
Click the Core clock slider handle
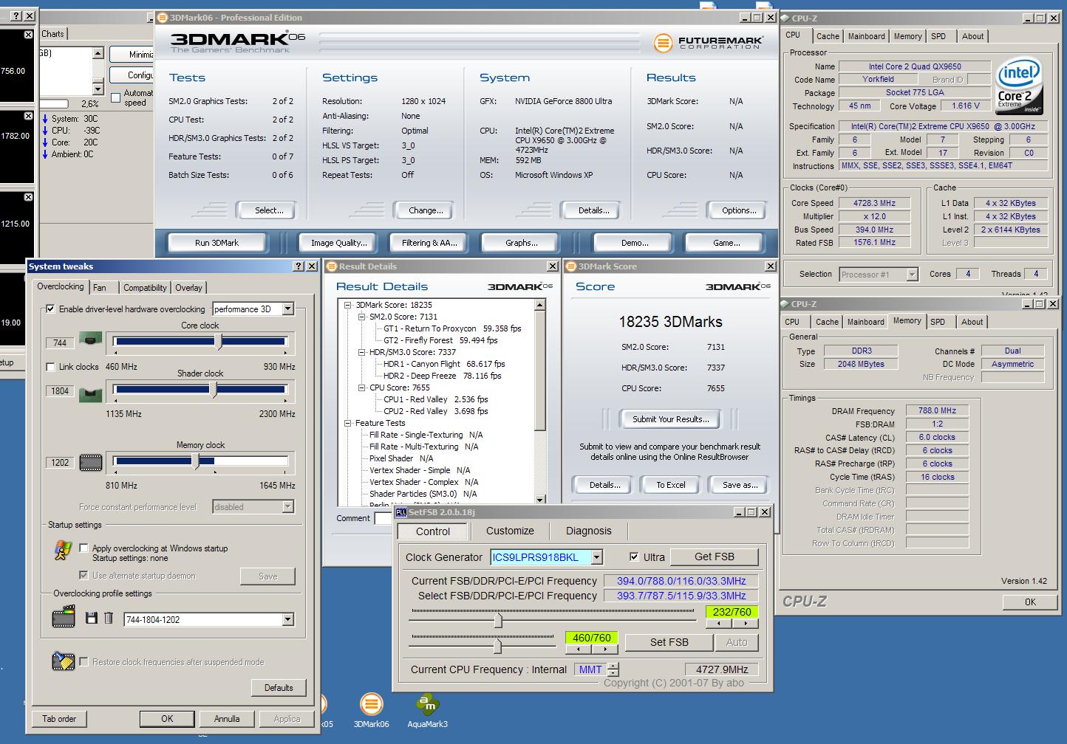219,342
